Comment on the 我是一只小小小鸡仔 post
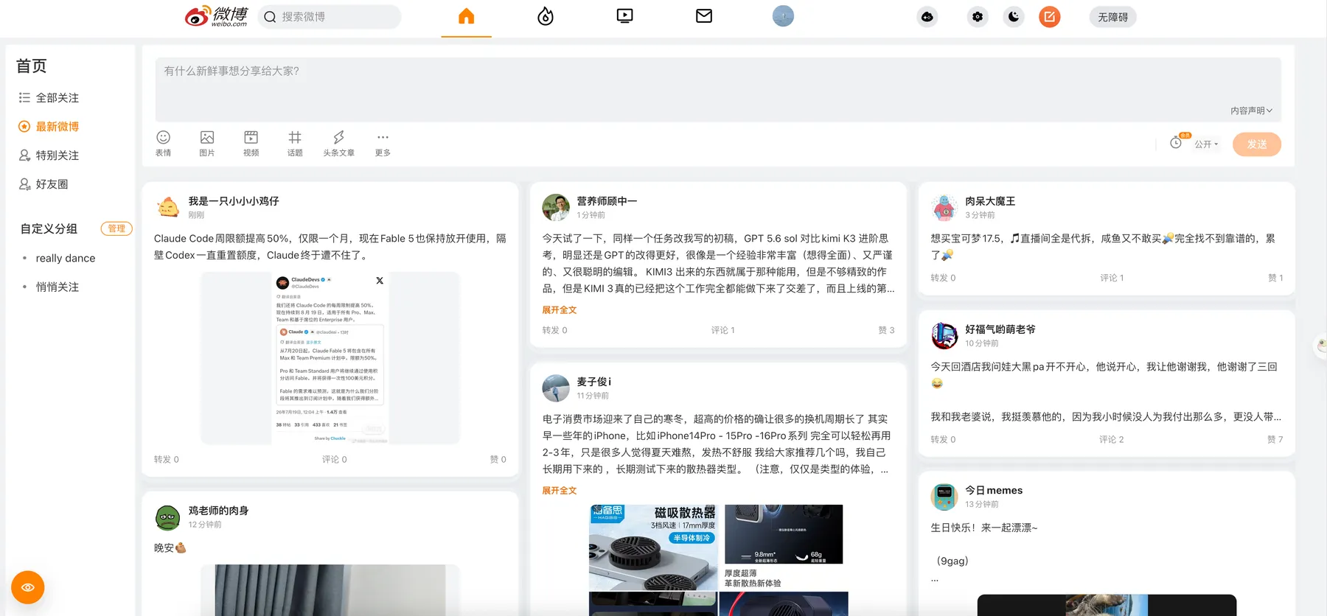Screen dimensions: 1327x616 pos(334,459)
